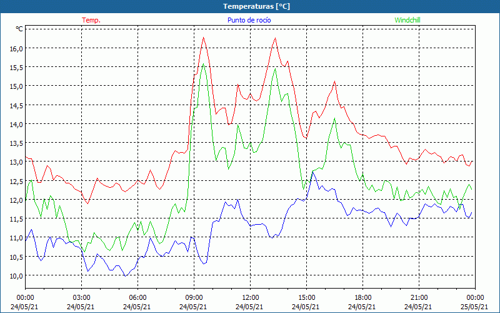The width and height of the screenshot is (500, 313).
Task: Click the 25/05/21 date label
Action: click(x=474, y=307)
